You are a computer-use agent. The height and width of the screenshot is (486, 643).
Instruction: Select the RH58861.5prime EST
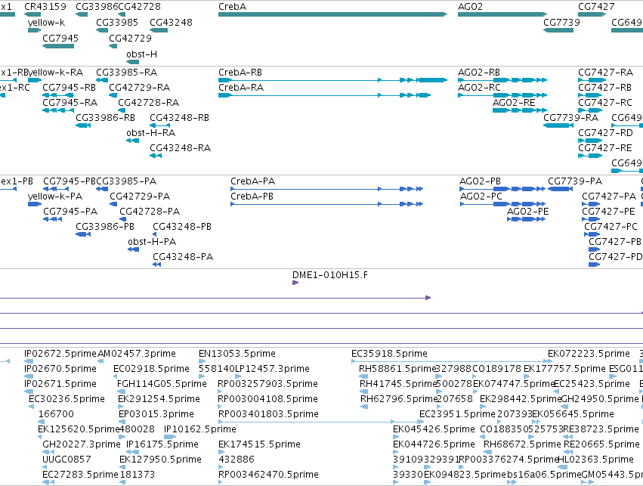coord(363,376)
